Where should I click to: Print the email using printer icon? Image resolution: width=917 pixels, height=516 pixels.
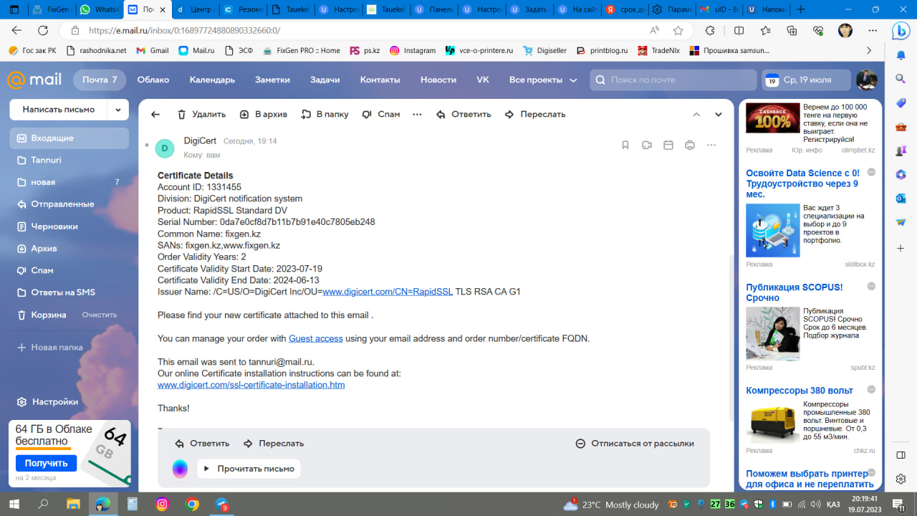690,145
